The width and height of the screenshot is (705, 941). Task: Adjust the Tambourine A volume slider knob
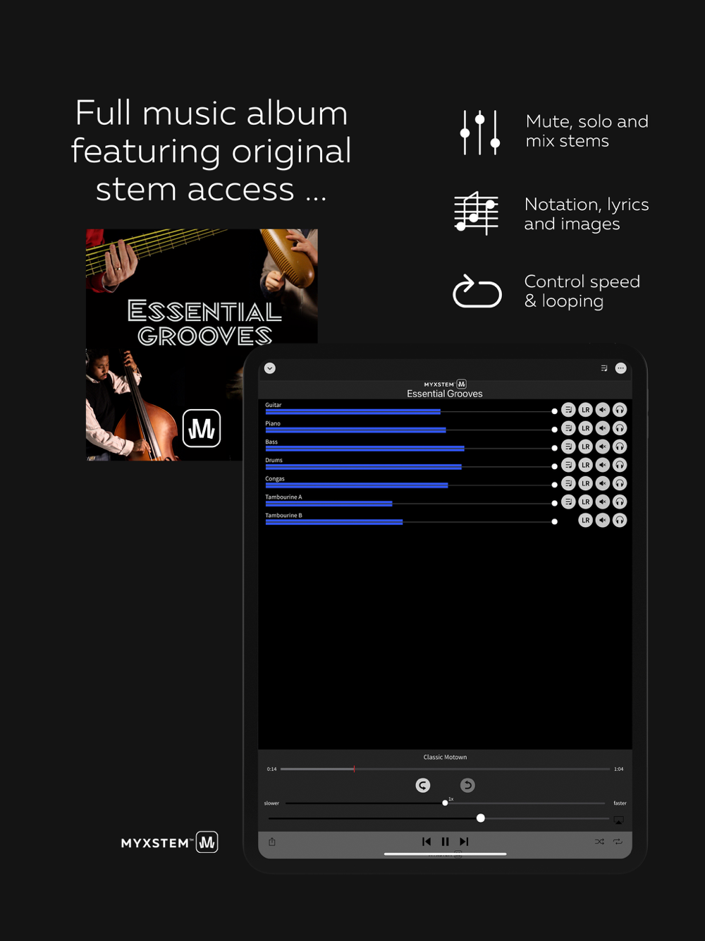point(555,503)
